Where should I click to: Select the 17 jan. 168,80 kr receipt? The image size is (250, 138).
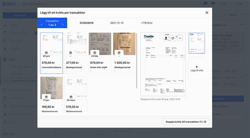click(52, 94)
